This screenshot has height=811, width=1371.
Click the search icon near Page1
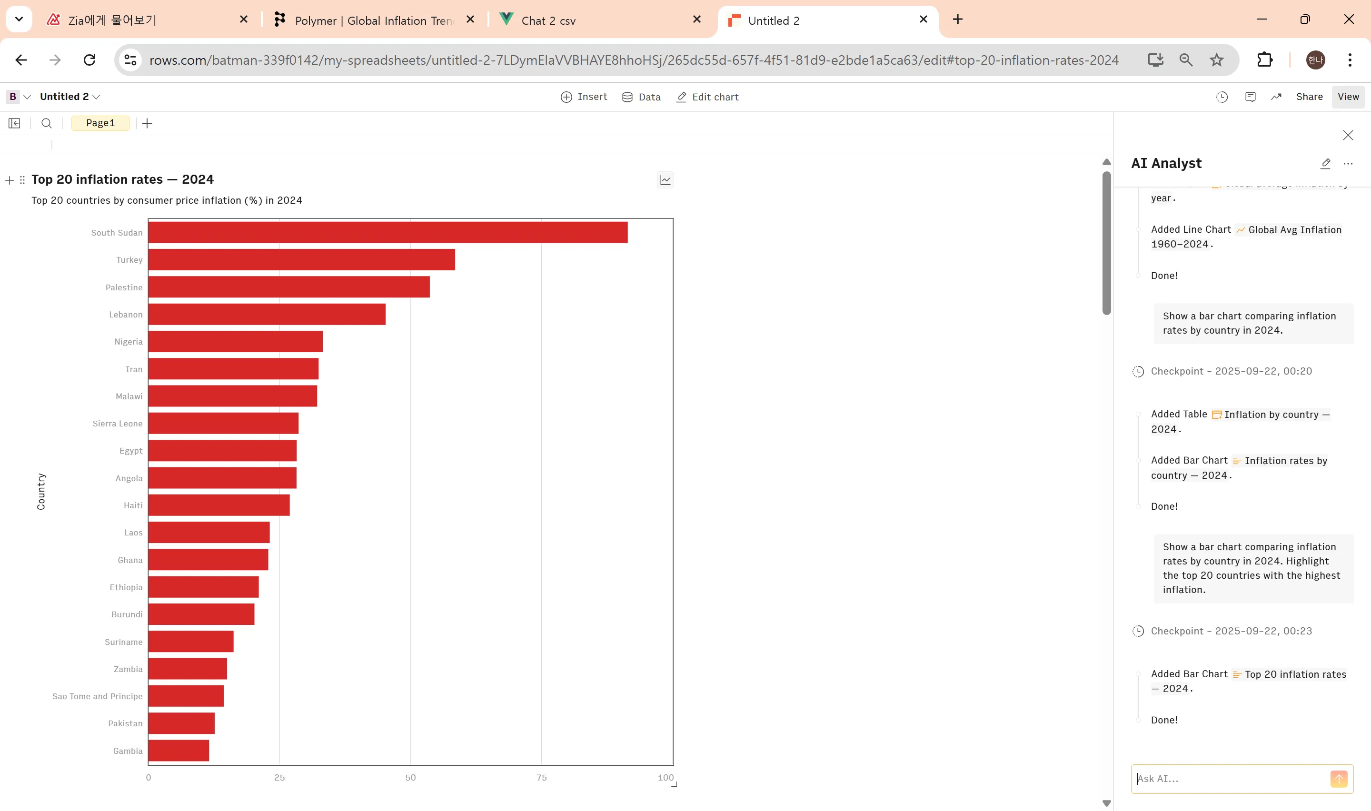click(47, 123)
